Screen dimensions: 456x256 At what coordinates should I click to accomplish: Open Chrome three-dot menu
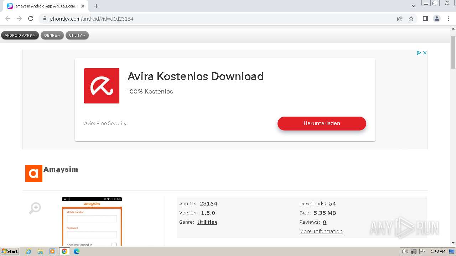(448, 18)
